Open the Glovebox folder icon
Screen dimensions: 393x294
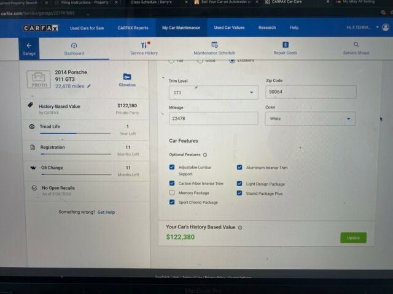click(127, 77)
